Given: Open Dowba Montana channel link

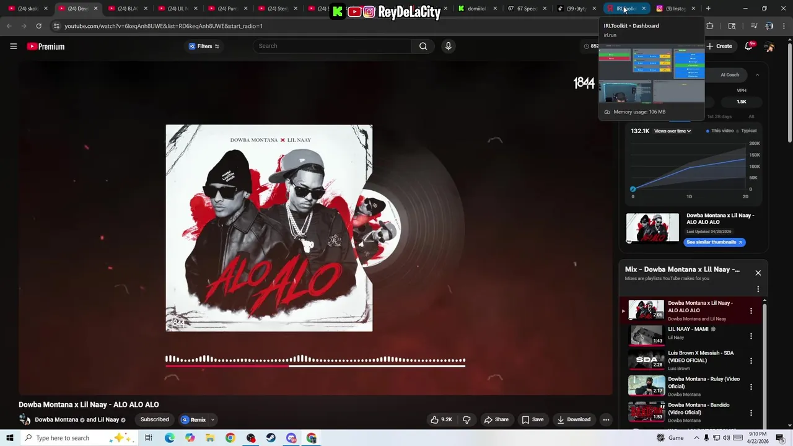Looking at the screenshot, I should click(56, 420).
